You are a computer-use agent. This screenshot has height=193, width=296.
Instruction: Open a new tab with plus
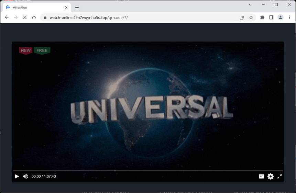77,8
